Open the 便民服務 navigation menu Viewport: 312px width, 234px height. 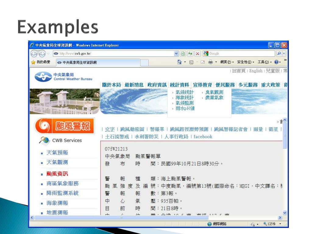225,85
